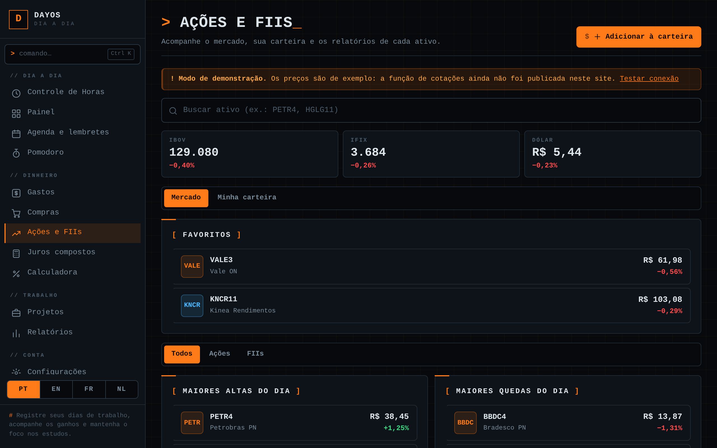
Task: Click the VALE ticker badge
Action: pyautogui.click(x=192, y=266)
